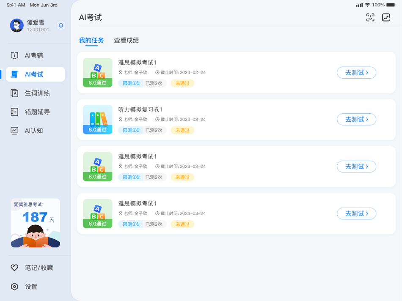Check battery icon in status bar
The height and width of the screenshot is (301, 402).
tap(391, 5)
